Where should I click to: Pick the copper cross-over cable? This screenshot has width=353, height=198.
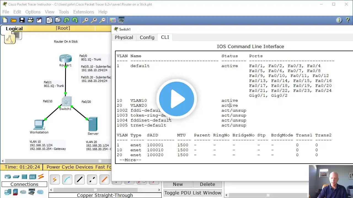click(92, 180)
